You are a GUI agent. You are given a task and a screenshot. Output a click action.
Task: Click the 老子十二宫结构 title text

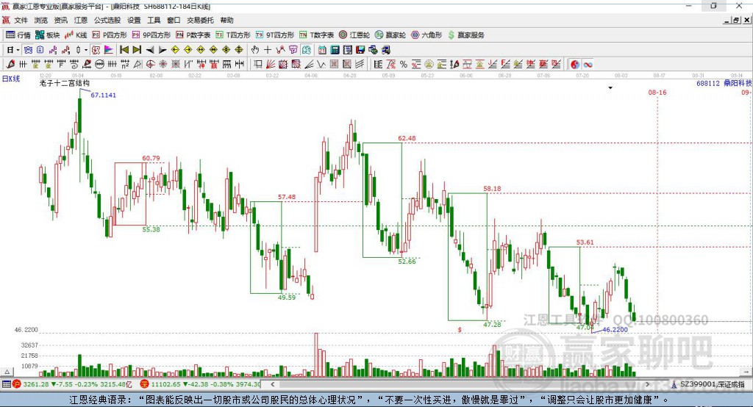[x=65, y=83]
